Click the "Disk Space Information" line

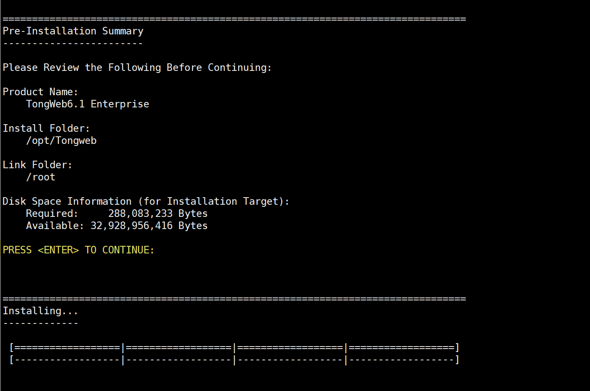click(146, 202)
